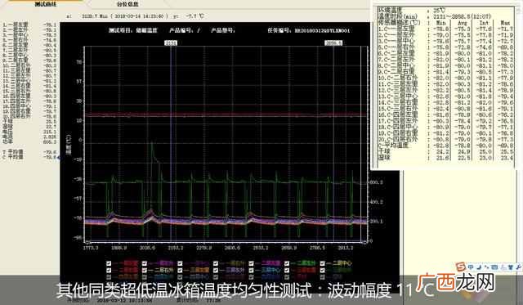523x305 pixels.
Task: Click the 2131 start cursor marker label
Action: pos(171,43)
